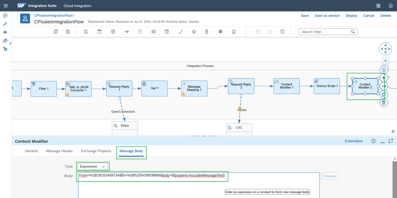Click the Events target palette icon
The image size is (397, 198).
pyautogui.click(x=113, y=32)
